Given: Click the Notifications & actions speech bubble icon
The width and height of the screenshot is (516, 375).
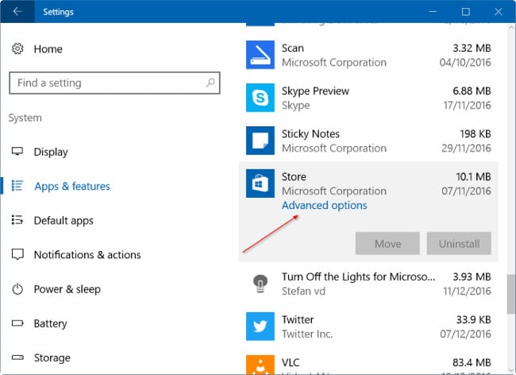Looking at the screenshot, I should pos(17,254).
